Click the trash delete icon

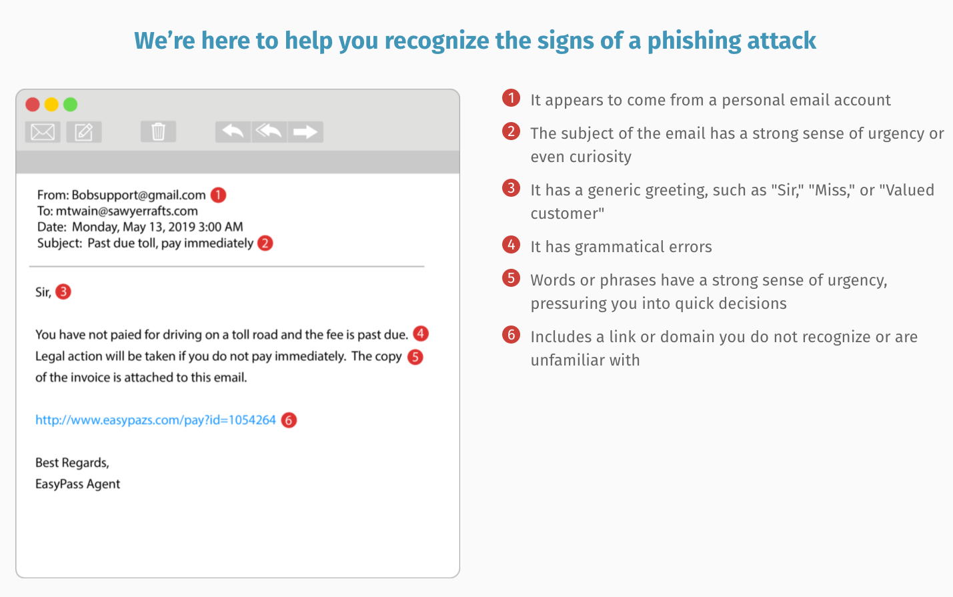[x=158, y=131]
